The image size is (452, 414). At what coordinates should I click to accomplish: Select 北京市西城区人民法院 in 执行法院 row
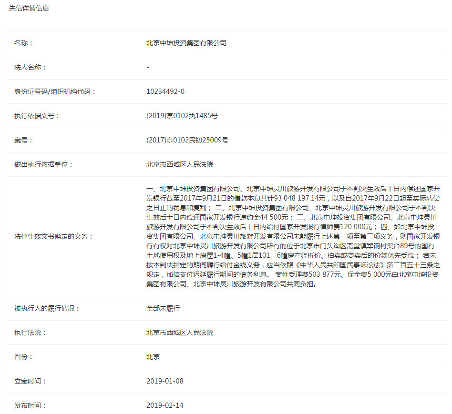pyautogui.click(x=180, y=333)
